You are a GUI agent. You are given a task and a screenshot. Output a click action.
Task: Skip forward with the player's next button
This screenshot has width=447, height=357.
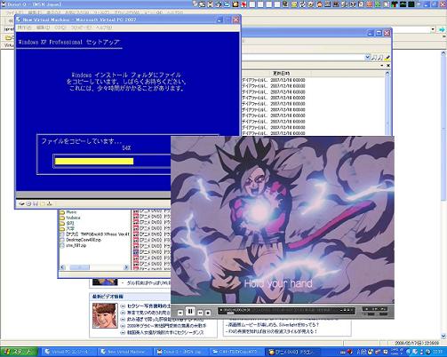coord(200,313)
